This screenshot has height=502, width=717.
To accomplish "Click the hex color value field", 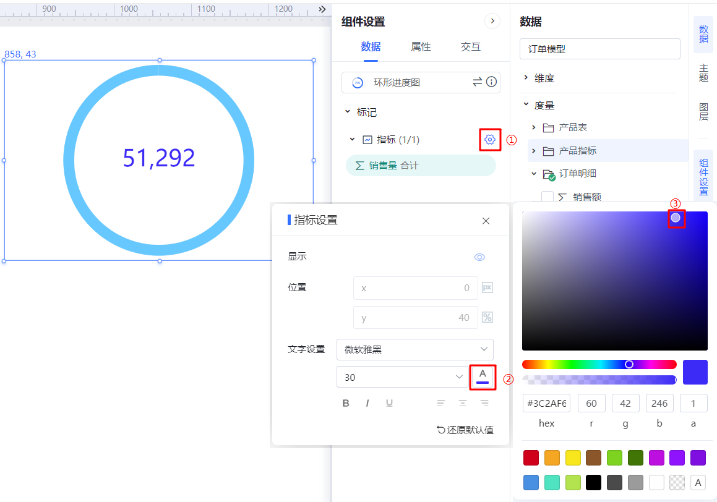I will coord(546,403).
